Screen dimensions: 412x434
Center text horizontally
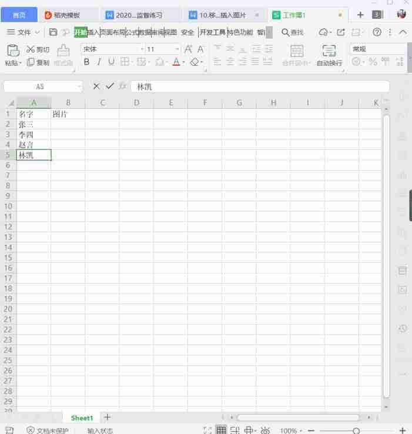[230, 61]
